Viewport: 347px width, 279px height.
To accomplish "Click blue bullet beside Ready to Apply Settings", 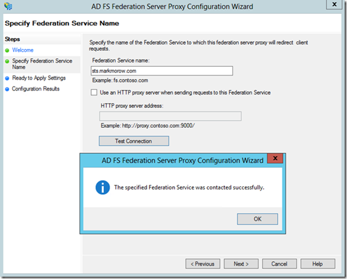I will coord(7,78).
